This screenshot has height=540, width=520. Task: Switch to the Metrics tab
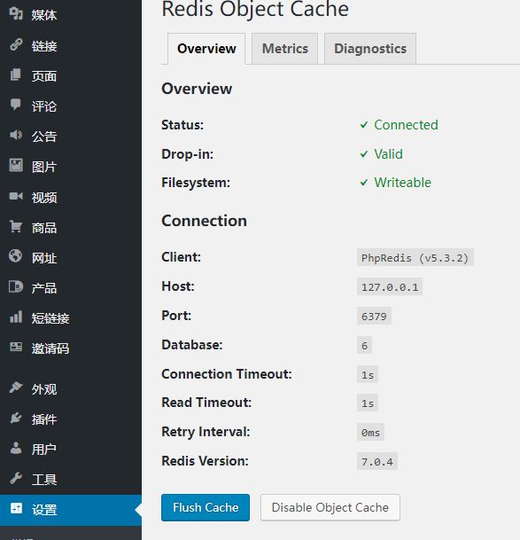pos(285,49)
